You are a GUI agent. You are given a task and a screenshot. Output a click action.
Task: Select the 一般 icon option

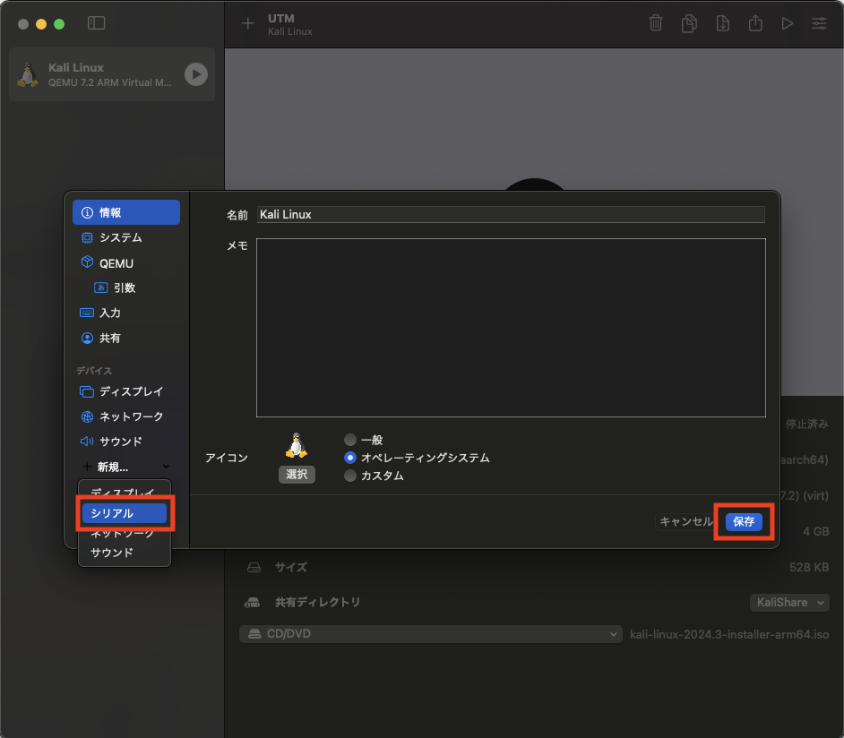[x=349, y=440]
